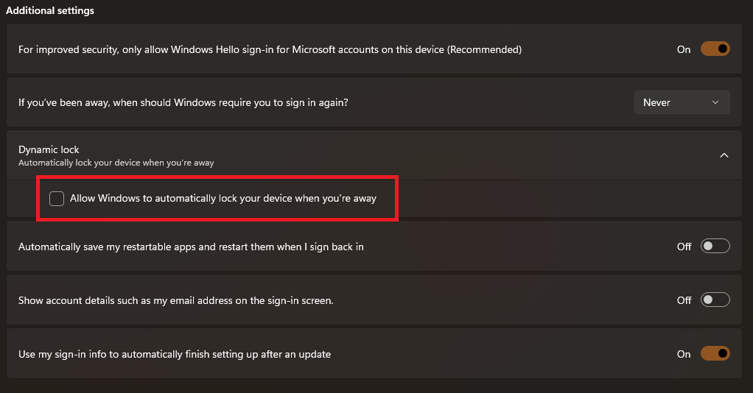The width and height of the screenshot is (753, 393).
Task: Open the "Never" sign-in requirement dropdown
Action: click(682, 102)
